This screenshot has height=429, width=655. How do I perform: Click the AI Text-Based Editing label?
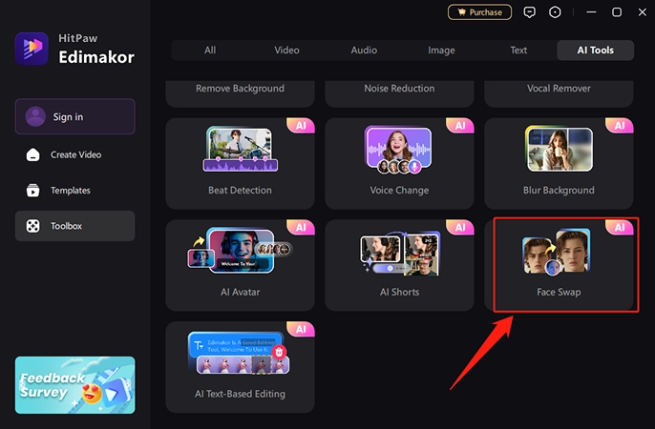pos(241,394)
